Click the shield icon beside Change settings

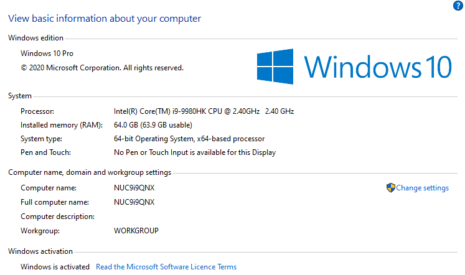click(x=390, y=187)
